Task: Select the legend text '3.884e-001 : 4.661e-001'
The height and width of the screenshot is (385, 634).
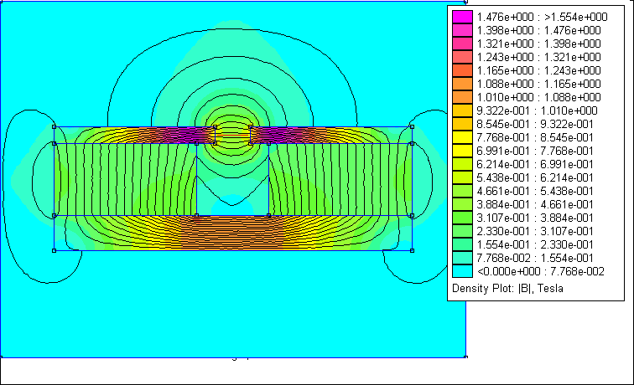Action: point(535,204)
